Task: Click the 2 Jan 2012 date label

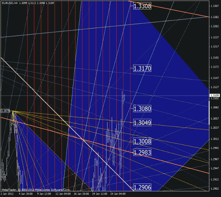Action: [x=7, y=194]
